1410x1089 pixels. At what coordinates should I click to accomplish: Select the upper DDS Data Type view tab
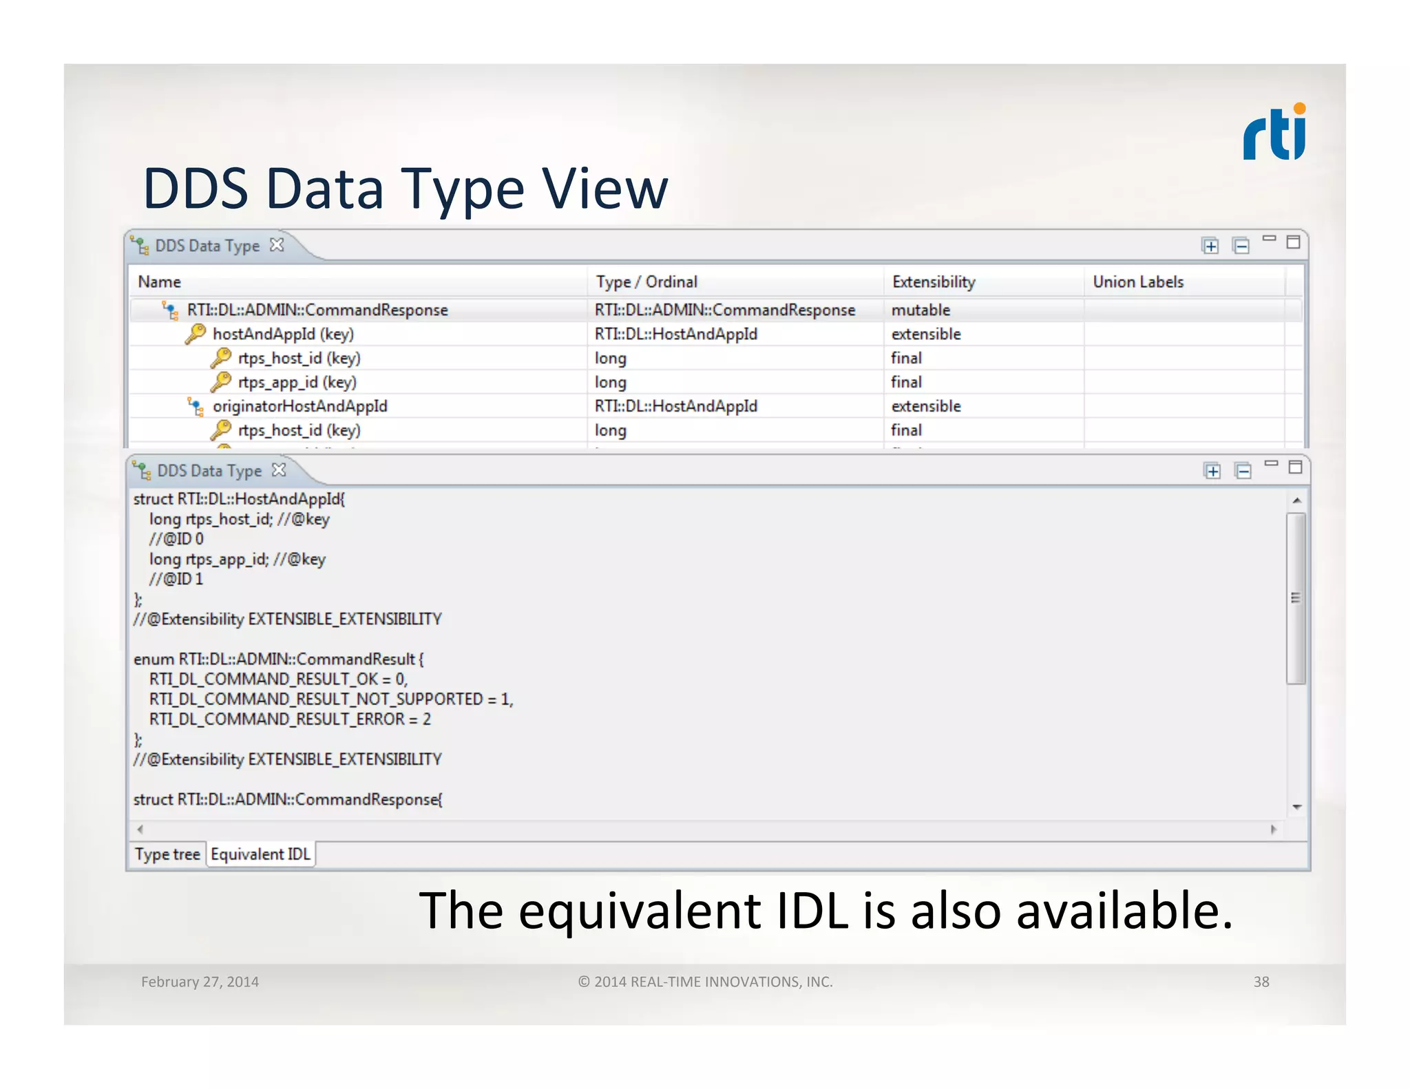(x=207, y=246)
